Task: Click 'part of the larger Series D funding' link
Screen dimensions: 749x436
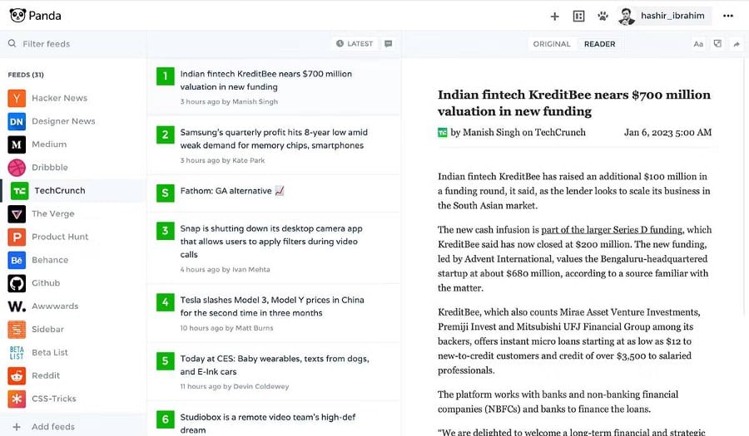Action: point(612,230)
